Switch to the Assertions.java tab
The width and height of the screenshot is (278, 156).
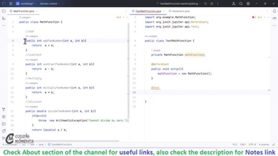click(x=179, y=11)
